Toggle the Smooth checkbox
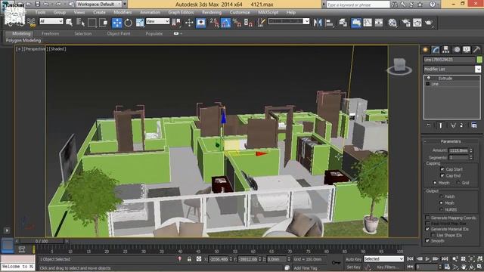 tap(427, 240)
